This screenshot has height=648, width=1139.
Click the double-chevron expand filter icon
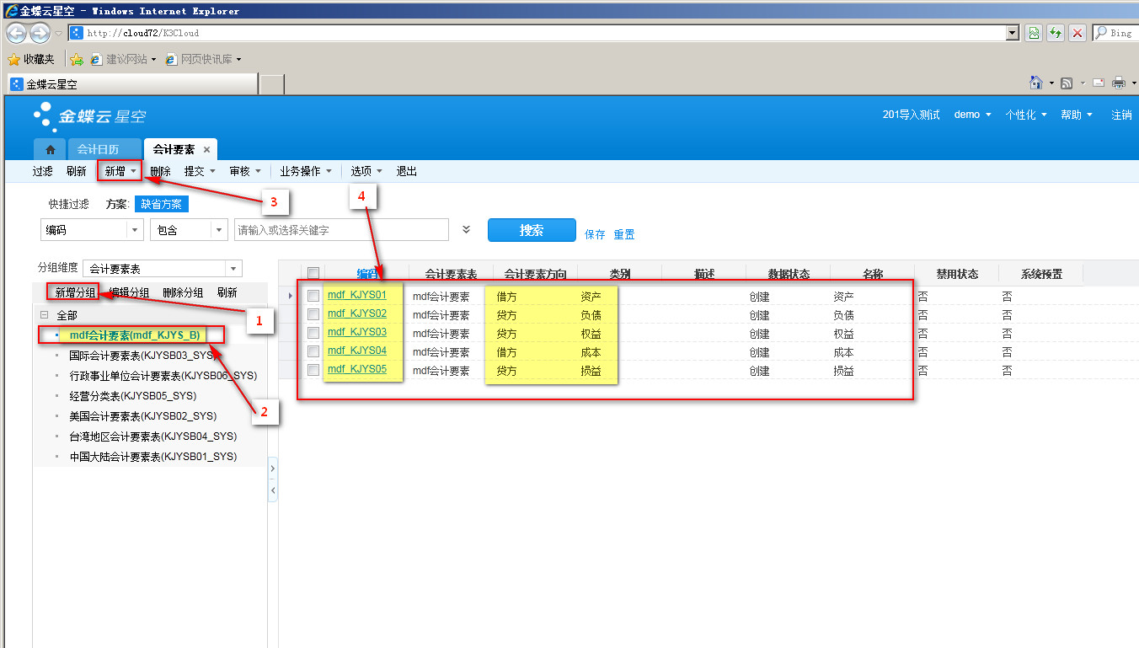click(x=467, y=229)
